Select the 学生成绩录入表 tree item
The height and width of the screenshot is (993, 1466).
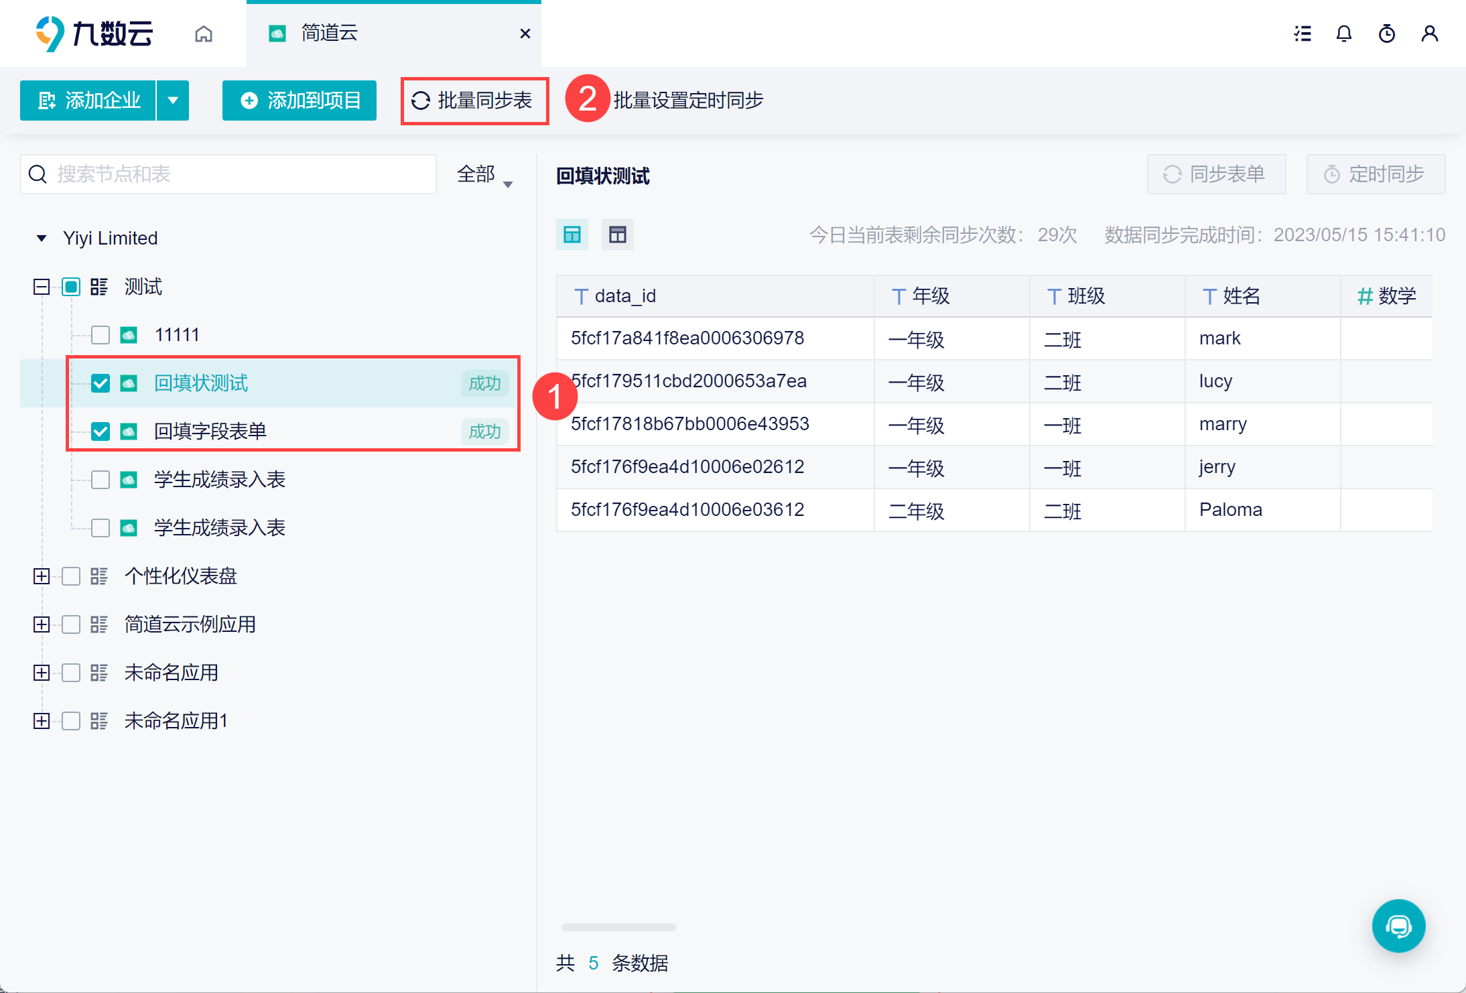pyautogui.click(x=219, y=480)
